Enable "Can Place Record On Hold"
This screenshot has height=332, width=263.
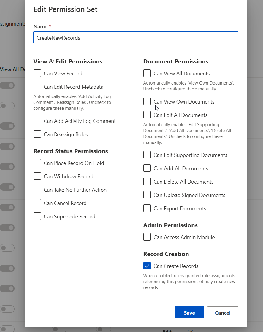37,163
